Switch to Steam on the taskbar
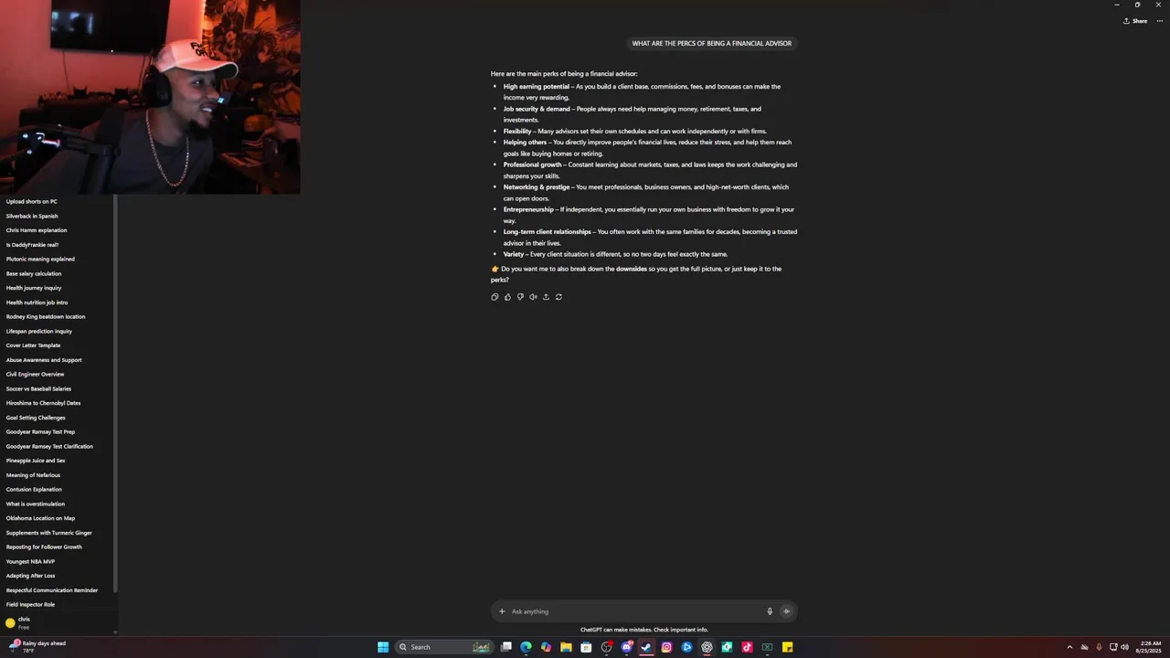The width and height of the screenshot is (1170, 658). pyautogui.click(x=646, y=647)
